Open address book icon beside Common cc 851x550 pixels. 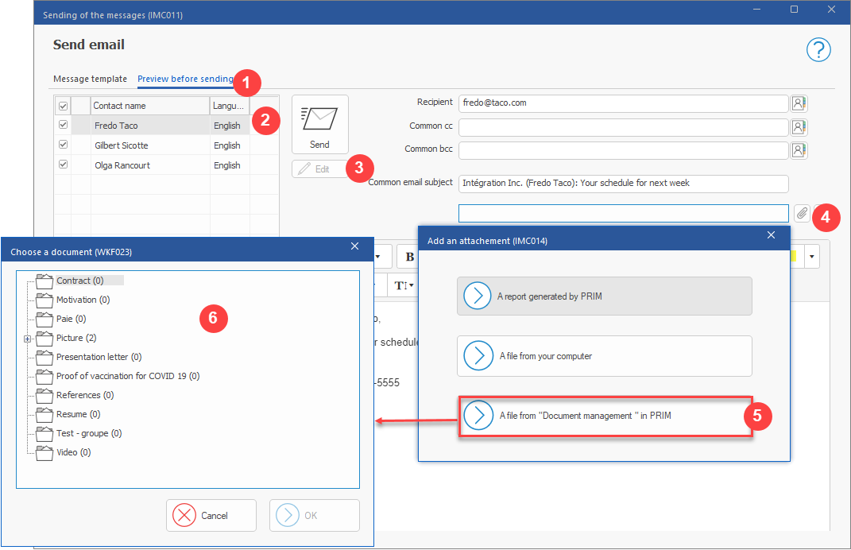[799, 126]
